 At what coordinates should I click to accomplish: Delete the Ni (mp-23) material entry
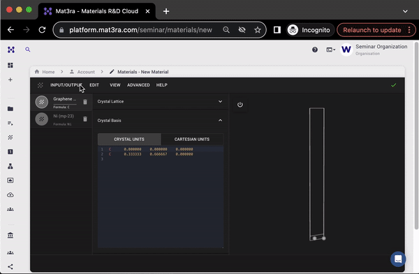click(x=85, y=119)
